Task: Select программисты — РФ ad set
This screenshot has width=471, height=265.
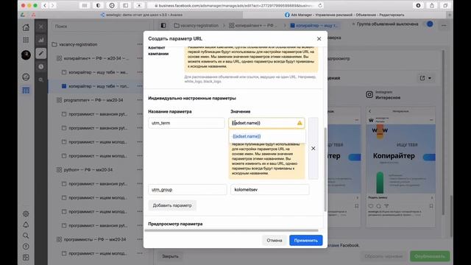Action: click(x=95, y=239)
